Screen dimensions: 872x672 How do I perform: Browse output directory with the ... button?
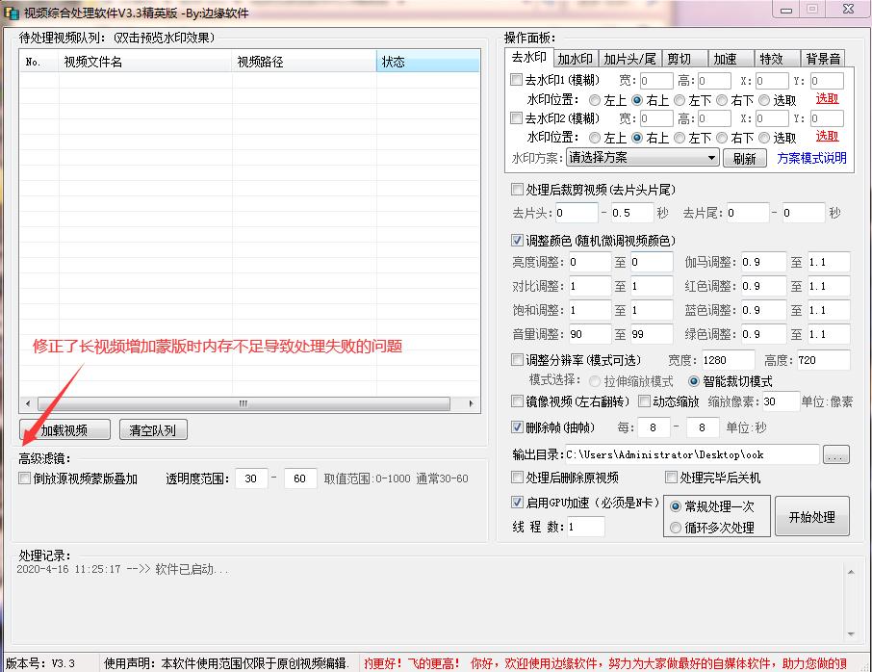[x=836, y=454]
